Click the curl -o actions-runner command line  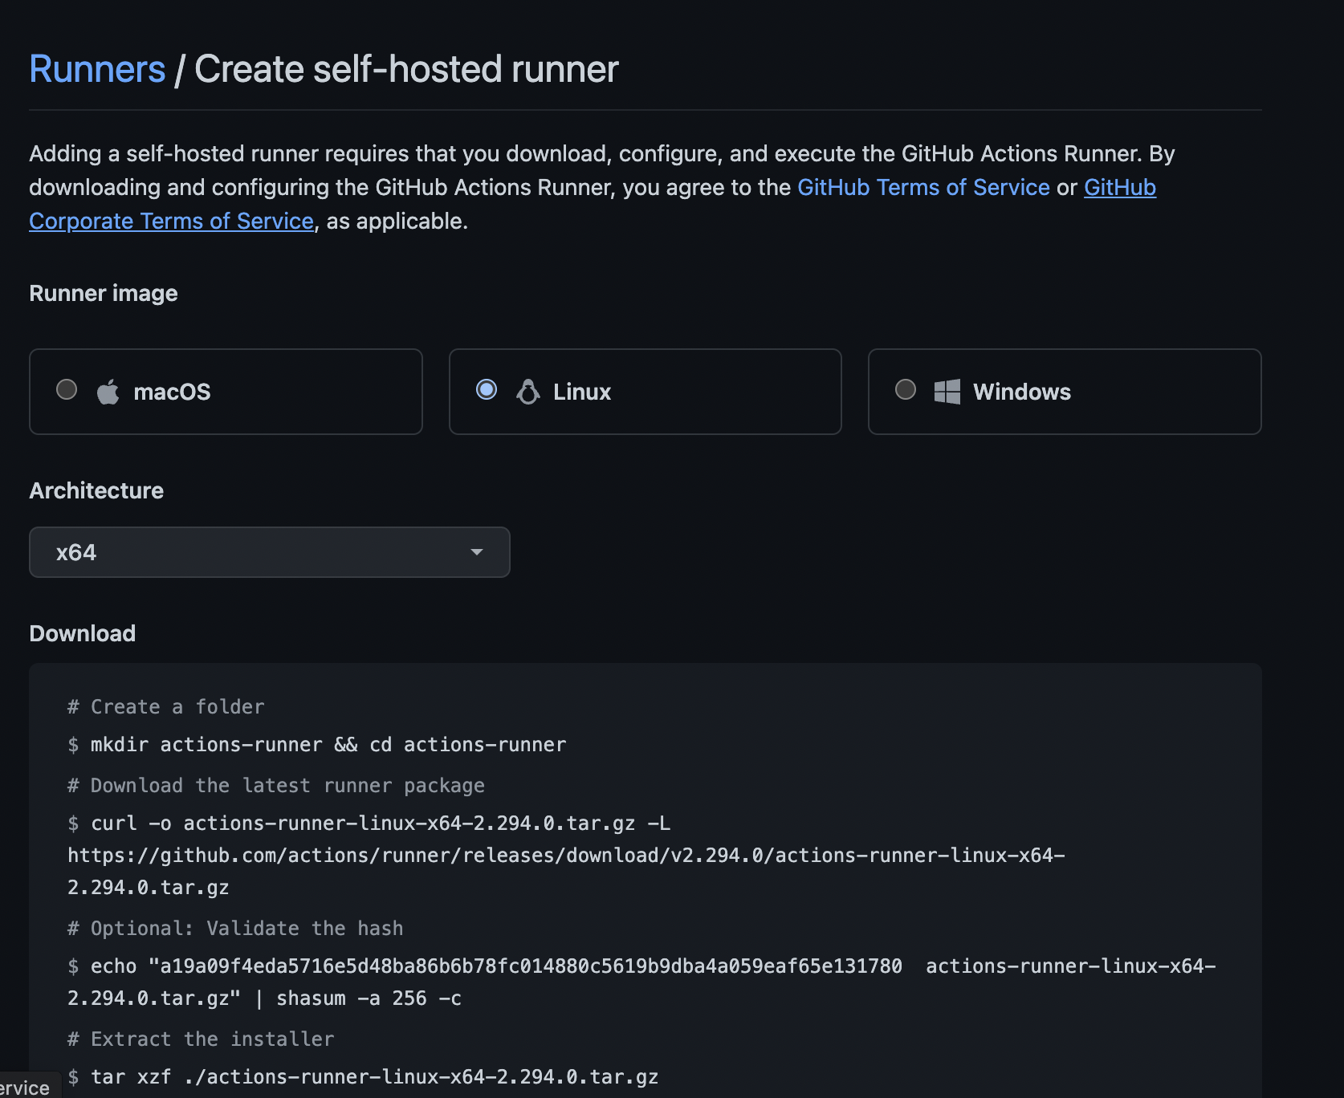(x=369, y=823)
